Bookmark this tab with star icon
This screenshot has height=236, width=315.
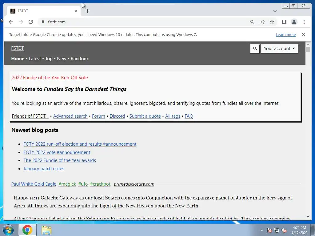(x=272, y=22)
